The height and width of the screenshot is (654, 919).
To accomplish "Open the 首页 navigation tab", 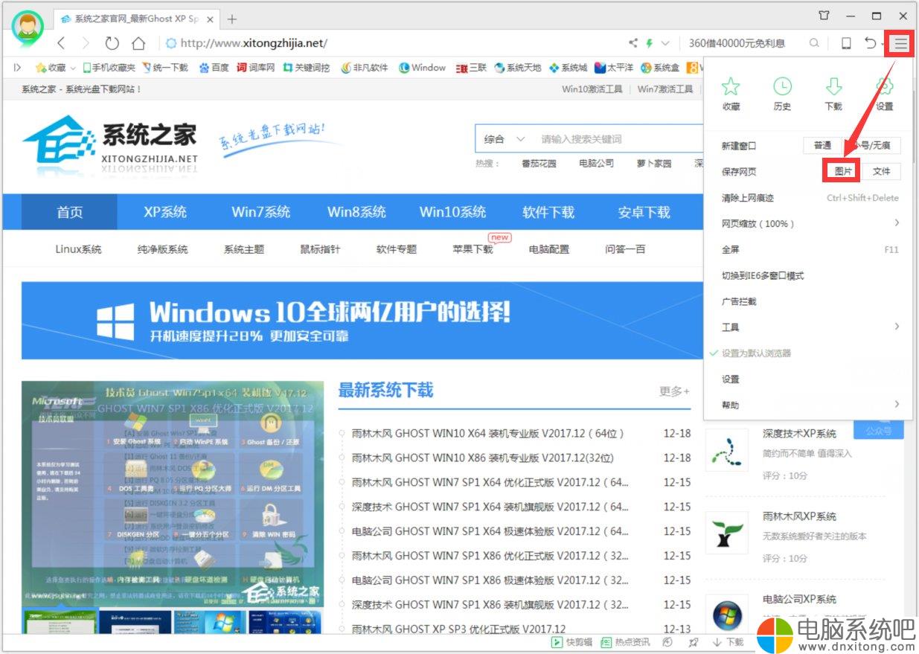I will 69,212.
